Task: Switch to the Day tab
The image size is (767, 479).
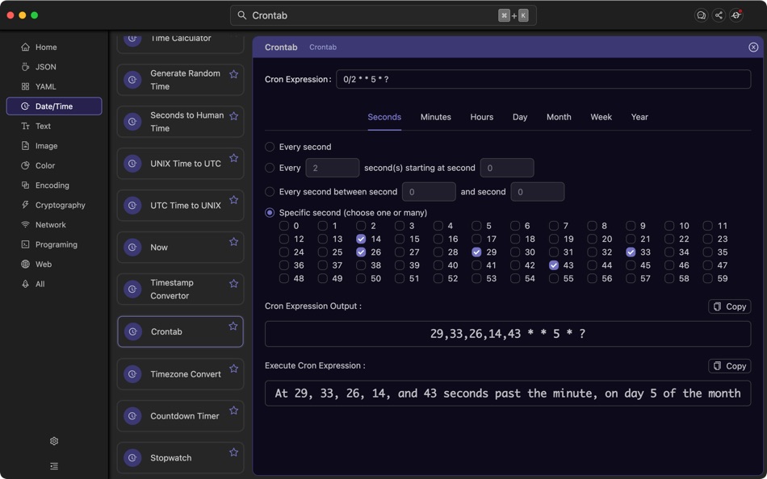Action: [520, 117]
